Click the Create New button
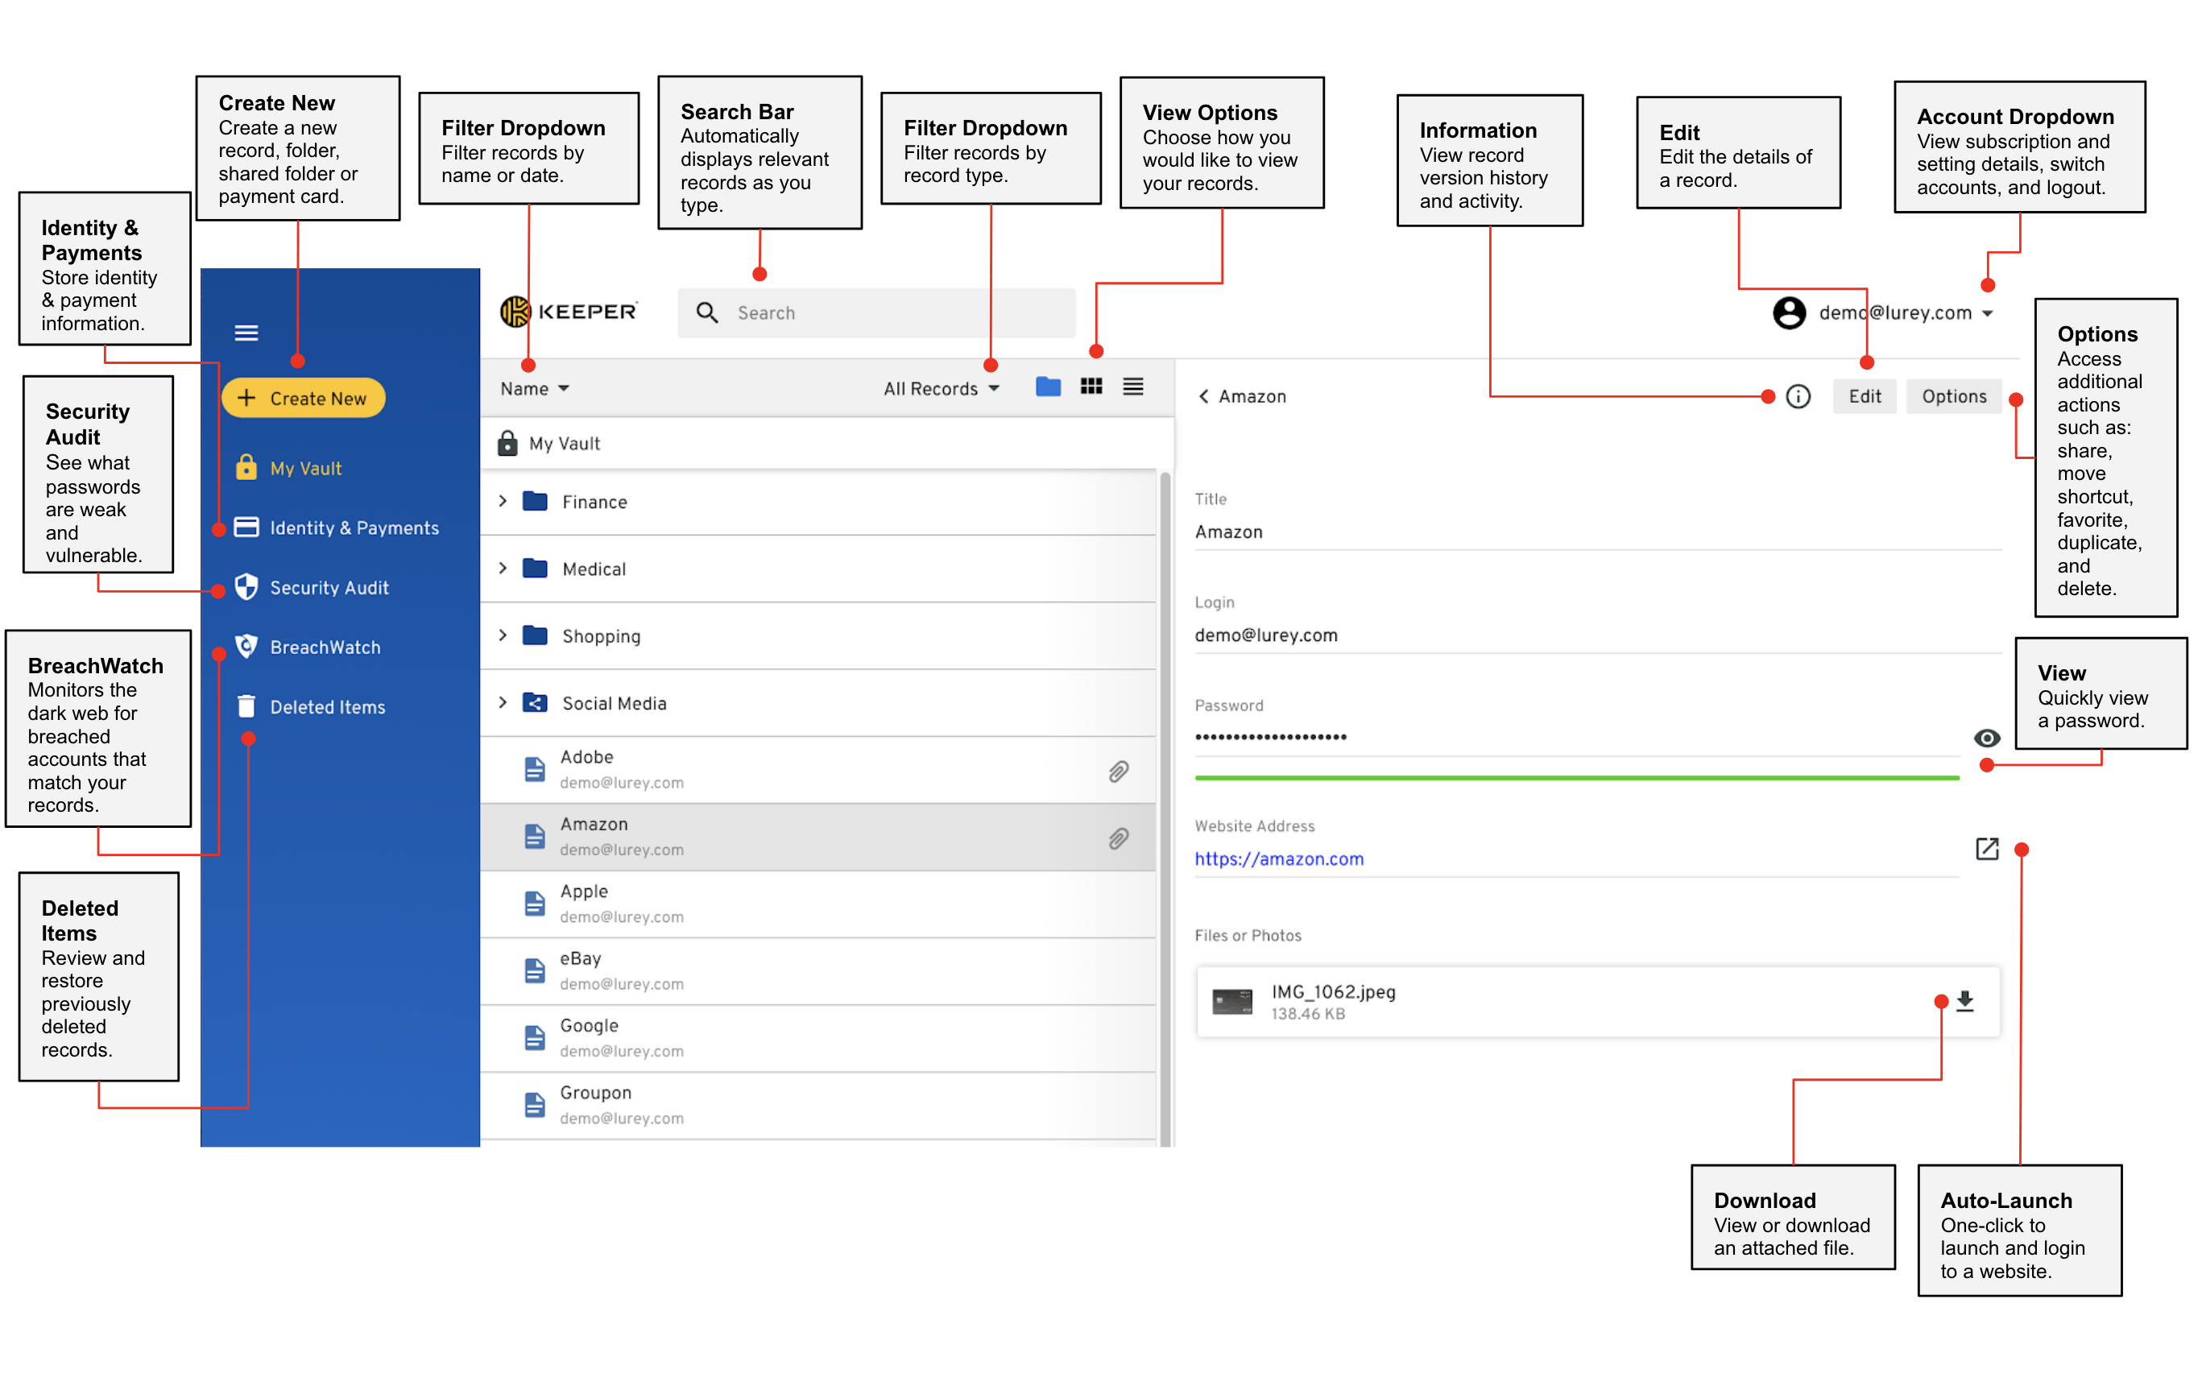 [x=304, y=399]
